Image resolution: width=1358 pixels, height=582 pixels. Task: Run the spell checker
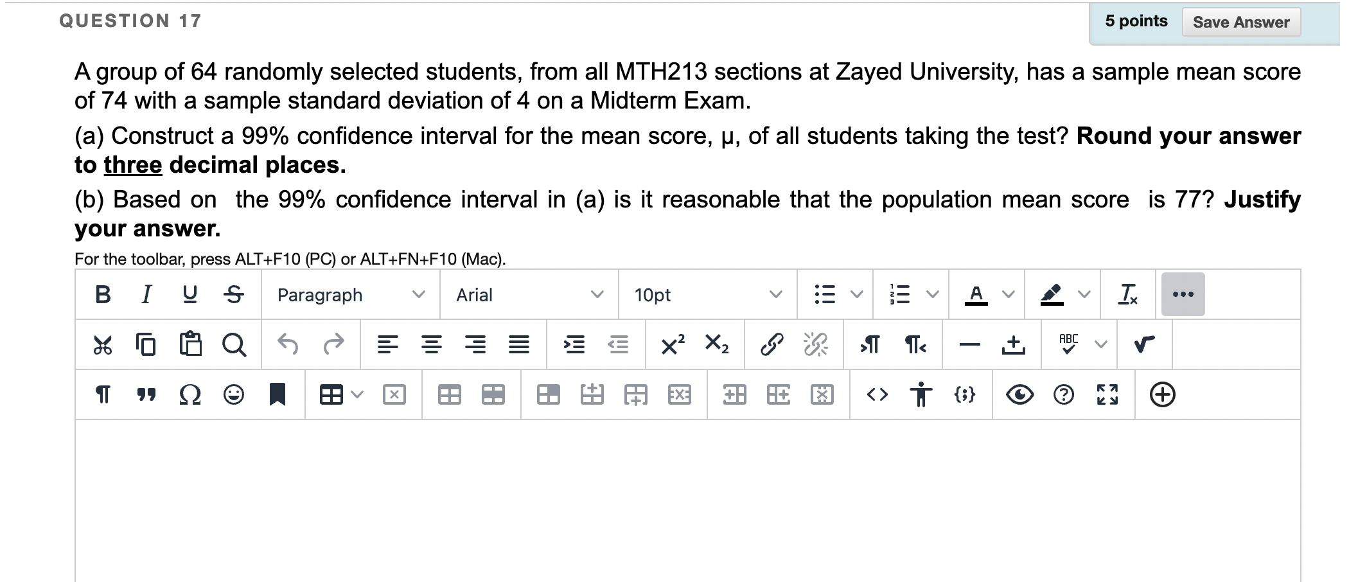coord(1063,345)
